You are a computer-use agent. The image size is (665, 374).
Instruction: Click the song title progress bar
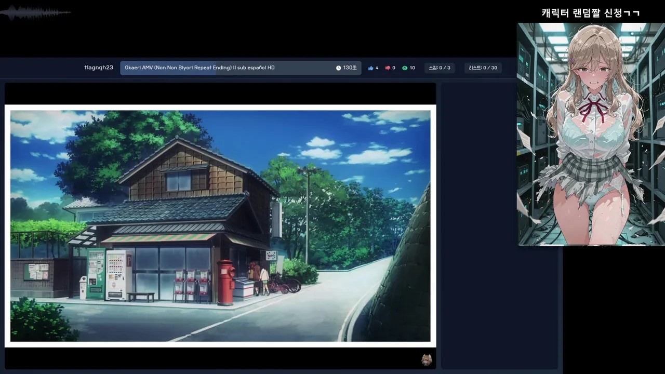[241, 68]
